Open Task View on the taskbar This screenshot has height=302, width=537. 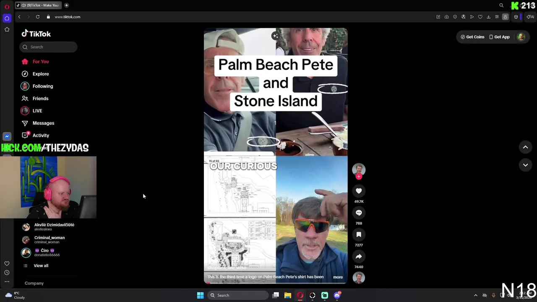276,295
